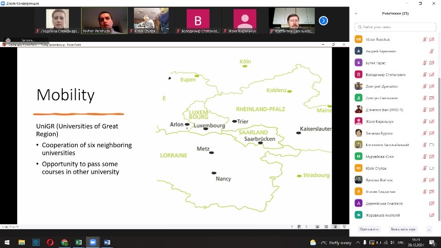The width and height of the screenshot is (441, 248).
Task: Collapse the participants panel chevron
Action: pyautogui.click(x=356, y=13)
